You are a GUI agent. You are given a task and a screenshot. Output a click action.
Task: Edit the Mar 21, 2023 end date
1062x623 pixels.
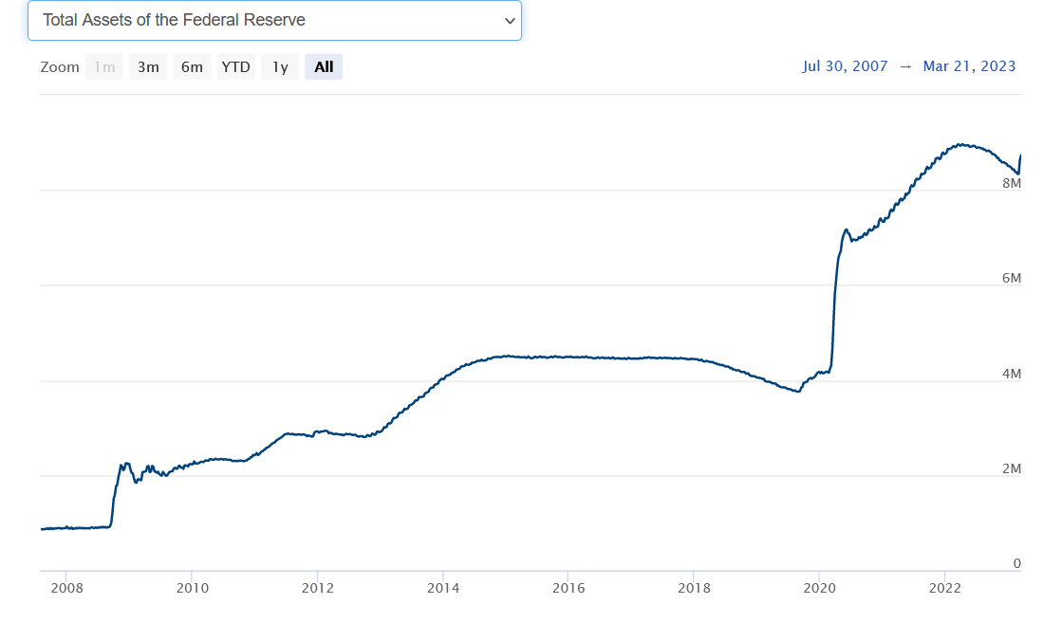click(969, 66)
